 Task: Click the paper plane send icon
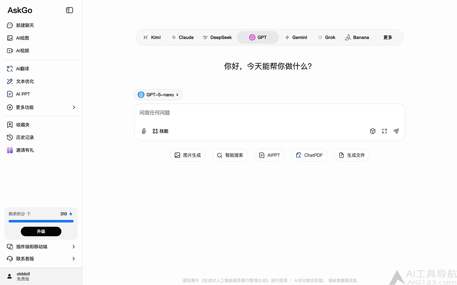pos(396,131)
